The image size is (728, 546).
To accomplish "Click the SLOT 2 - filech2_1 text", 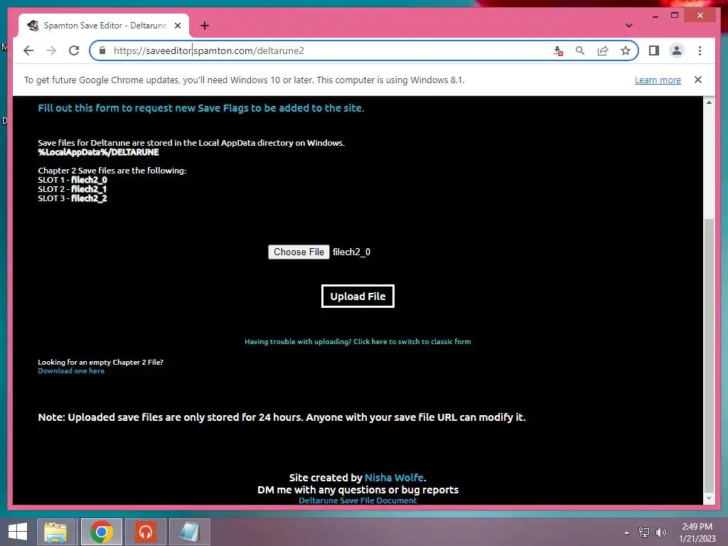I will (x=73, y=189).
